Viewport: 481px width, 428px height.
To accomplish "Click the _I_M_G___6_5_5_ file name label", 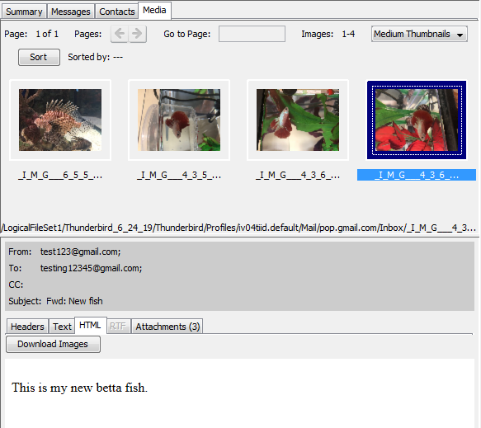I will pos(60,175).
